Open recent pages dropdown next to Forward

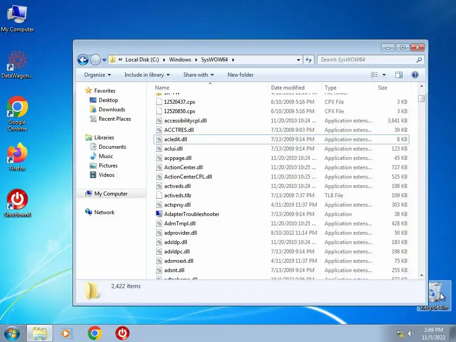[x=104, y=60]
